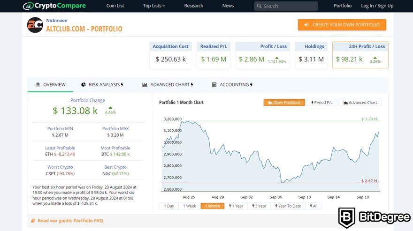Viewport: 413px width, 231px height.
Task: Set chart range to All
Action: pyautogui.click(x=314, y=206)
